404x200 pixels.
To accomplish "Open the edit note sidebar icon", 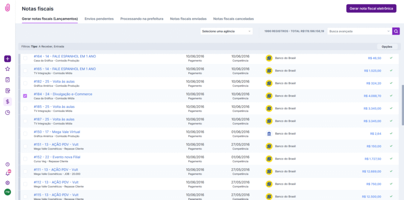I will [8, 91].
